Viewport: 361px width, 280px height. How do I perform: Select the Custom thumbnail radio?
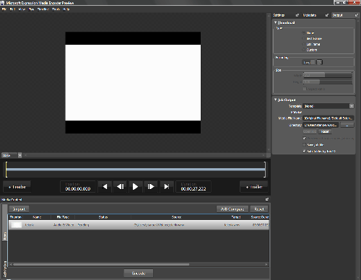(303, 50)
